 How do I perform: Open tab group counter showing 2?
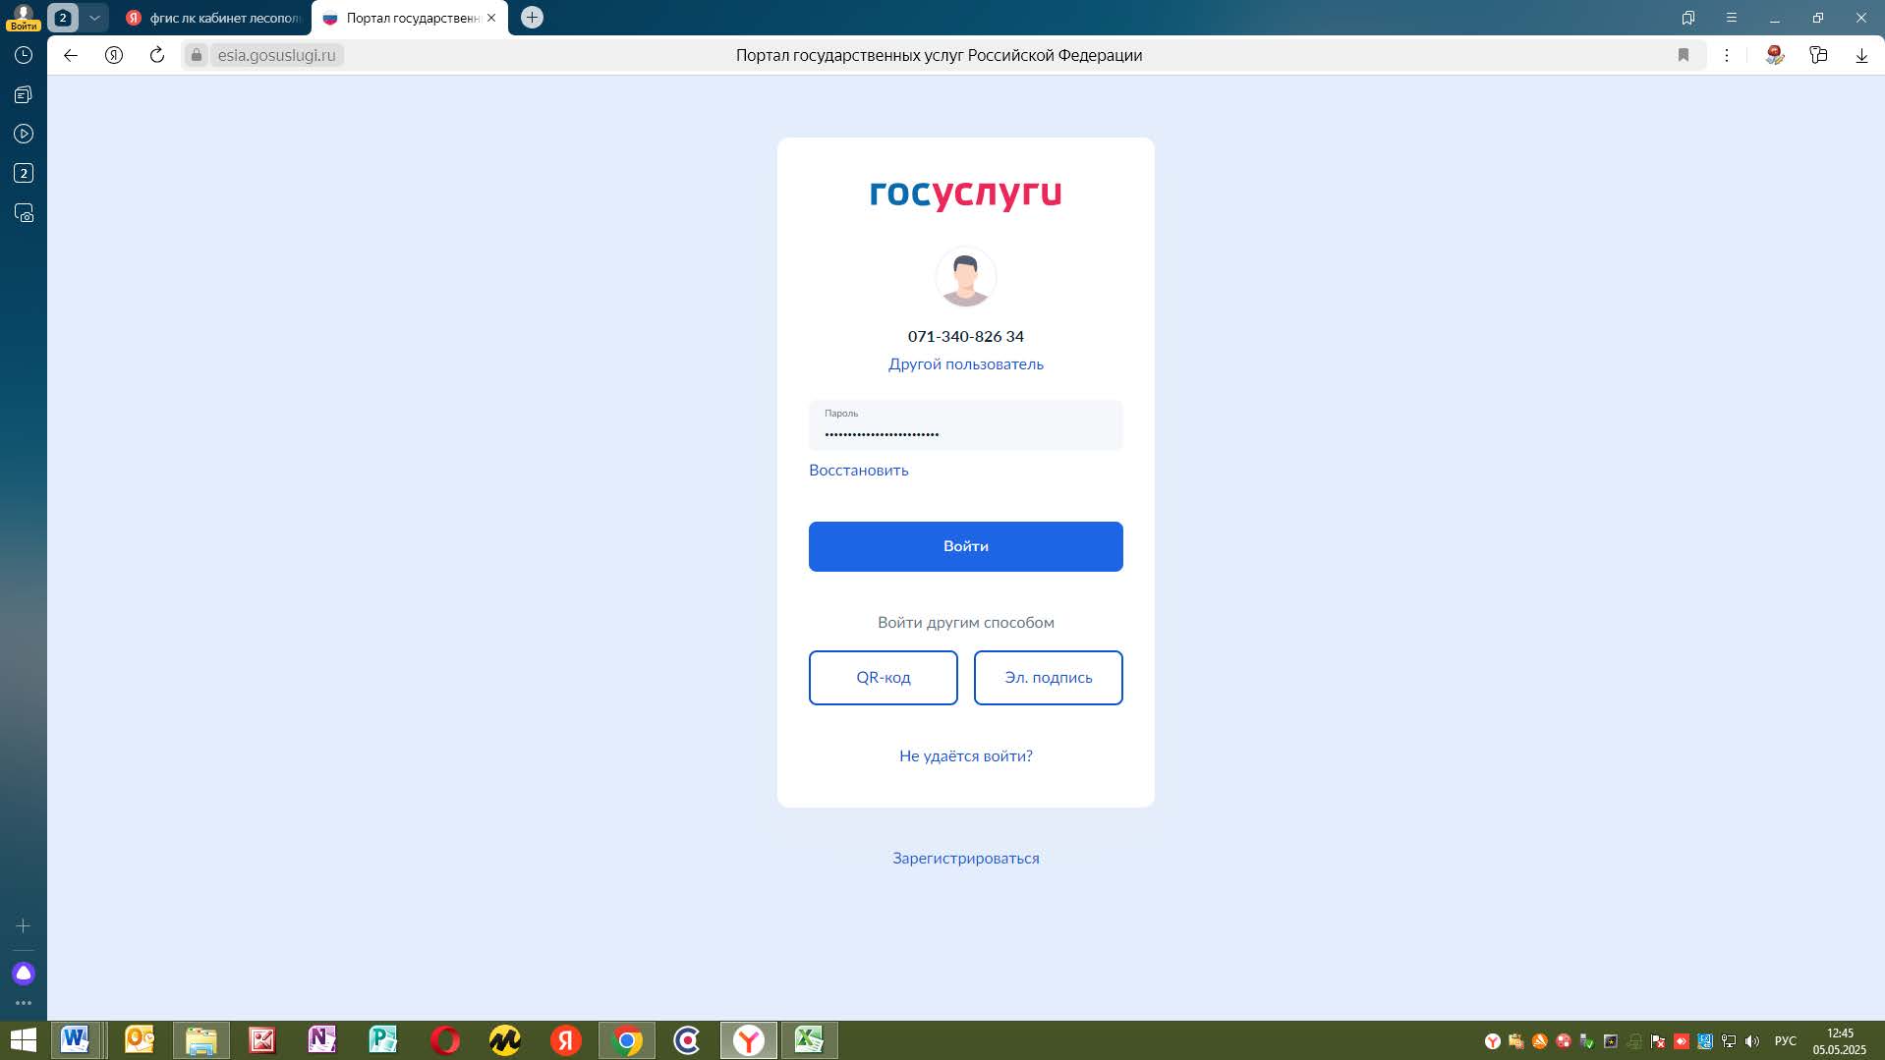[x=63, y=17]
